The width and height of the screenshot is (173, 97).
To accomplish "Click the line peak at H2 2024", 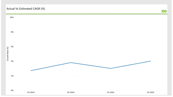I will click(71, 63).
